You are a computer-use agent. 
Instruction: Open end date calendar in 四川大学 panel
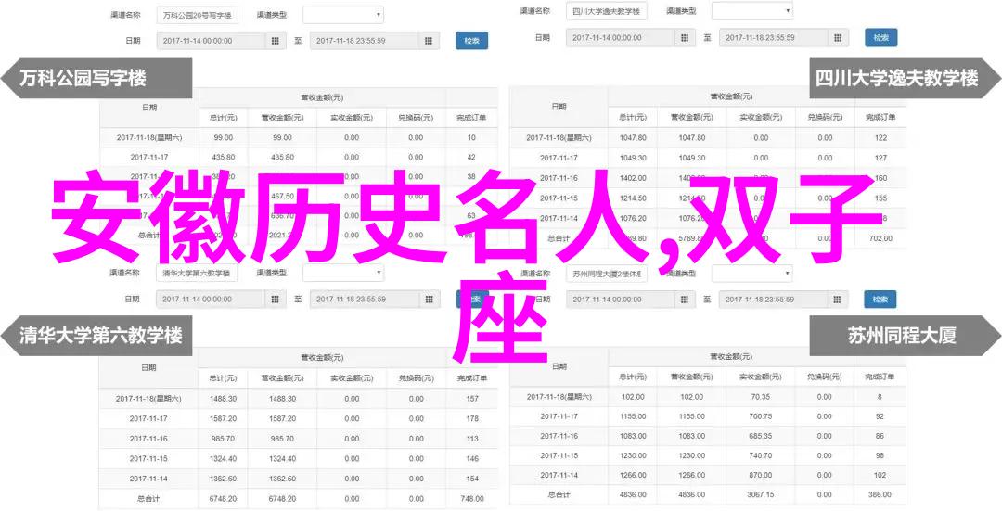click(x=838, y=37)
